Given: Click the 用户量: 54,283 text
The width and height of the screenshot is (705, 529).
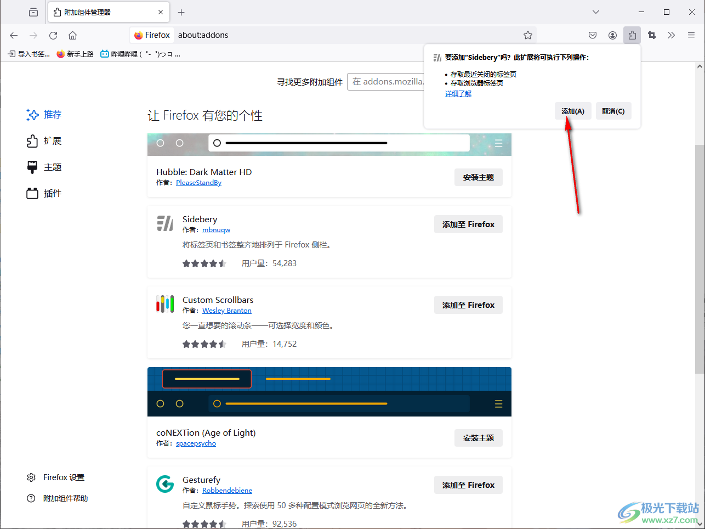Looking at the screenshot, I should coord(269,263).
